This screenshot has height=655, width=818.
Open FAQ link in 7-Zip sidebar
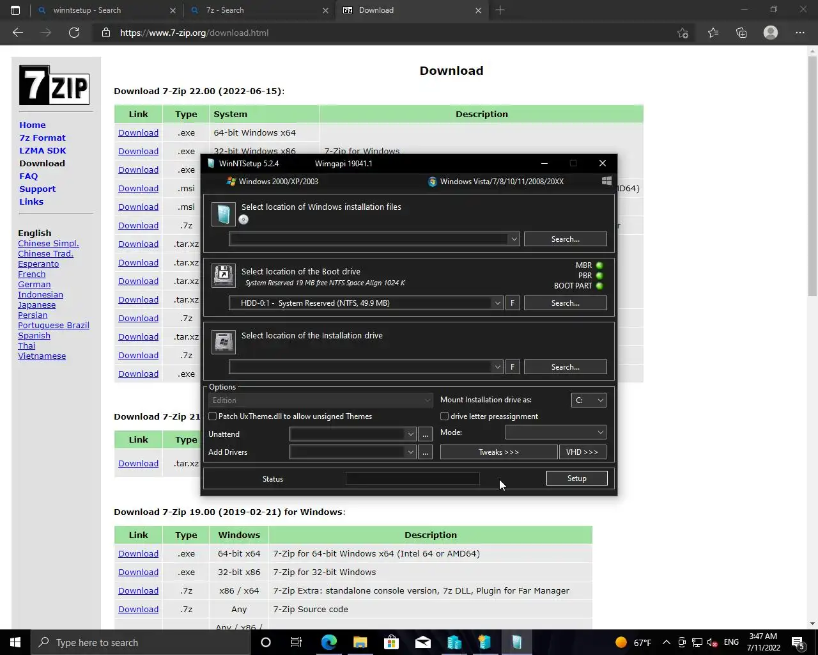(29, 176)
